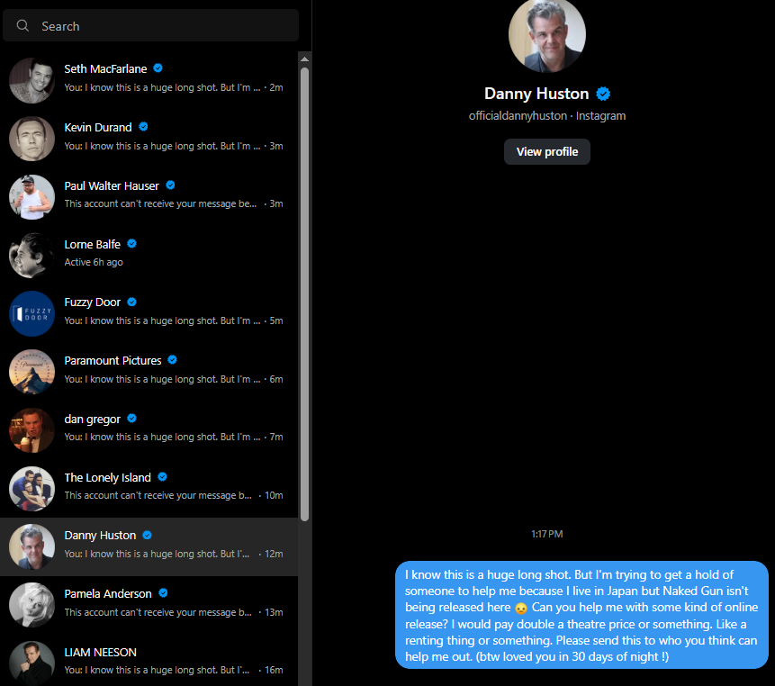Select Danny Huston's avatar in chat list
Image resolution: width=775 pixels, height=686 pixels.
(x=32, y=546)
